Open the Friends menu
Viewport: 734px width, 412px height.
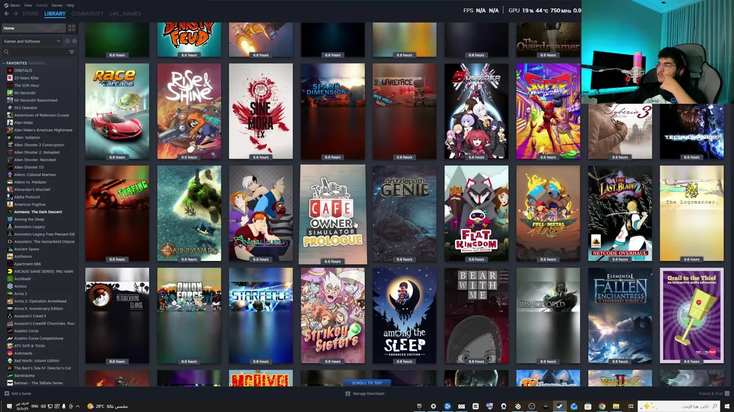(x=42, y=5)
